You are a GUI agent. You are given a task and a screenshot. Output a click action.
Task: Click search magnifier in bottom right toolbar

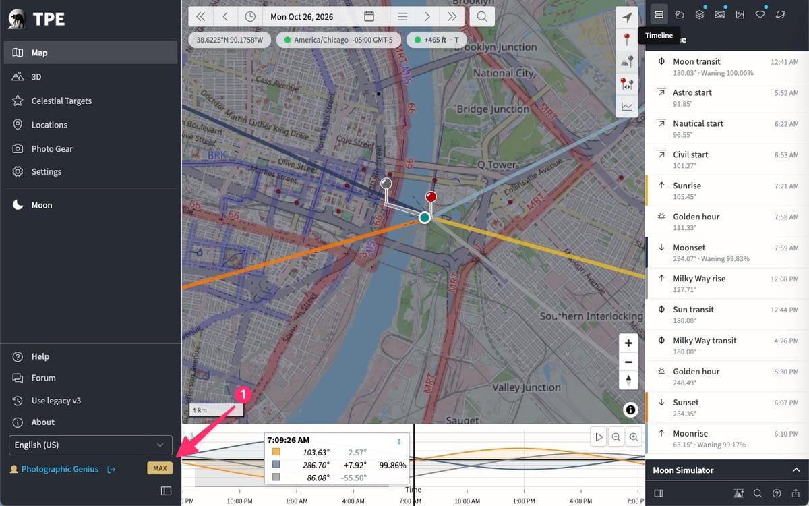pyautogui.click(x=758, y=493)
